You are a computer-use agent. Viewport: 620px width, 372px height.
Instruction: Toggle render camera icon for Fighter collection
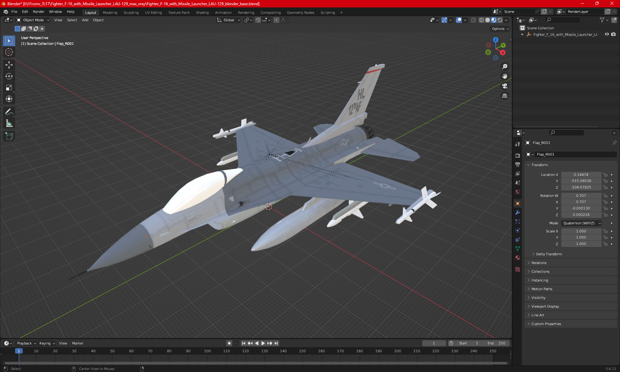pyautogui.click(x=613, y=34)
